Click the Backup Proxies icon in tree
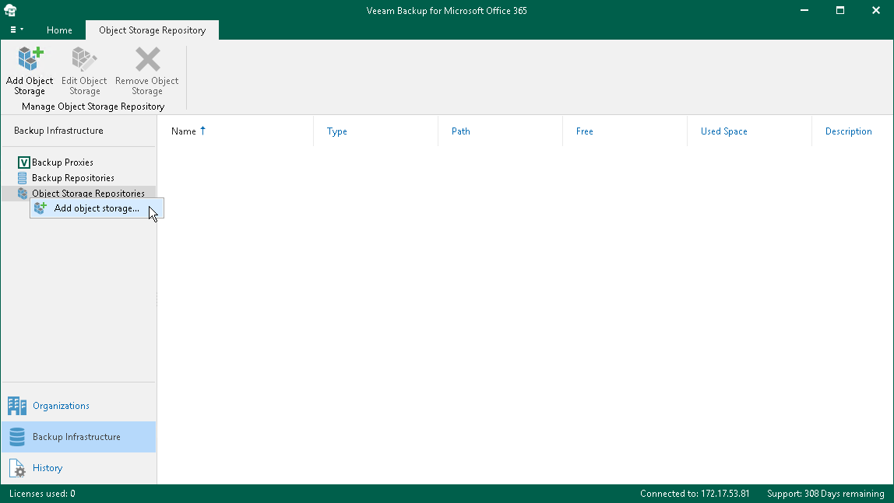The image size is (894, 503). click(23, 162)
